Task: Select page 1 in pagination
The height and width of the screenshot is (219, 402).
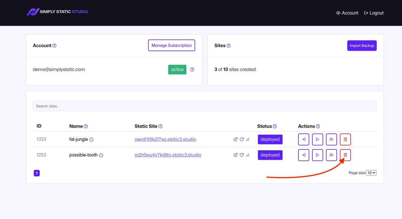Action: point(37,173)
